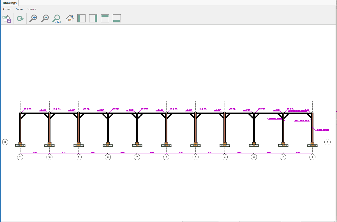The image size is (337, 222).
Task: Click the footing under grid line 4
Action: [x=225, y=145]
